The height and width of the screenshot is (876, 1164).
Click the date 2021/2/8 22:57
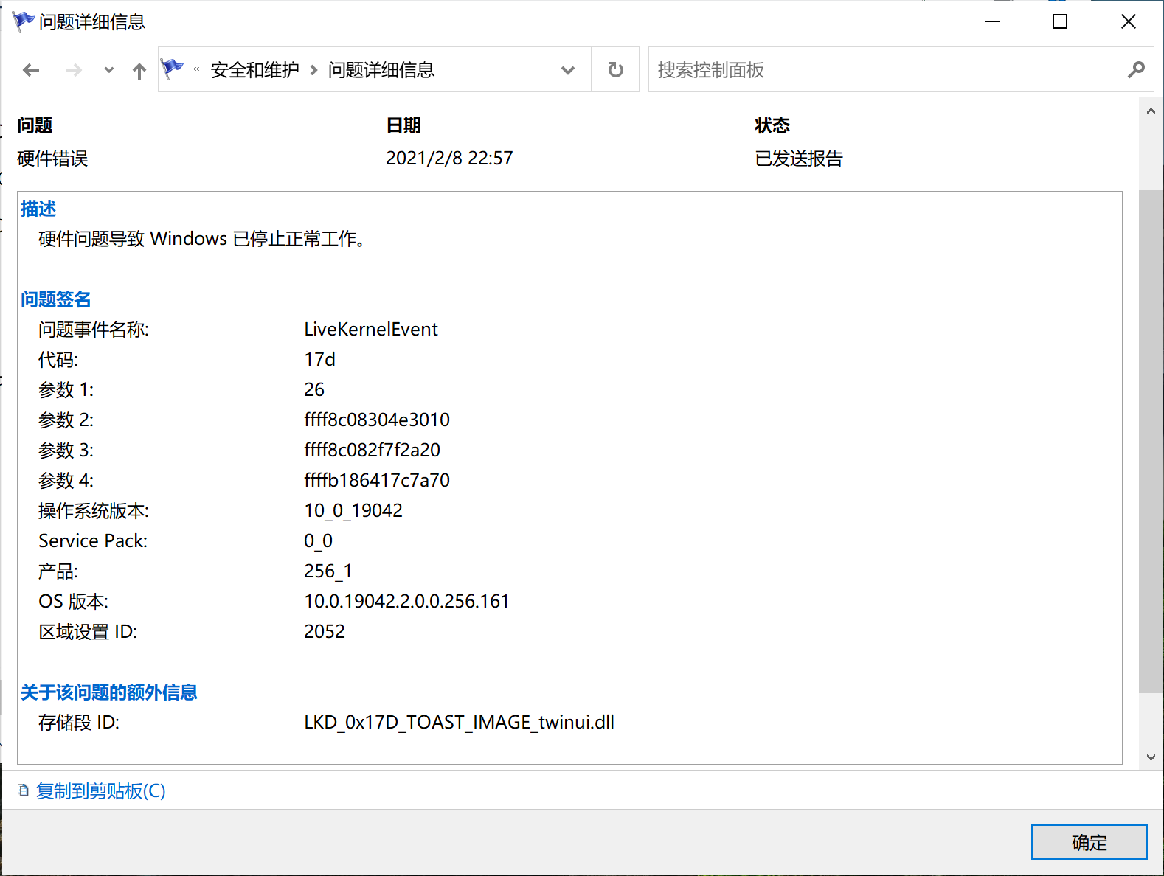pos(449,158)
